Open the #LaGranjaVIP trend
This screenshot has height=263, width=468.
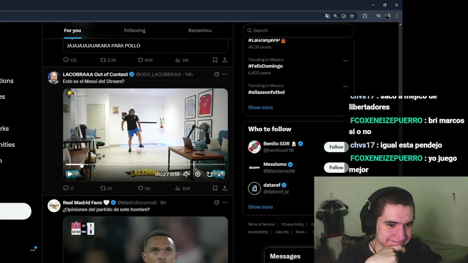pyautogui.click(x=267, y=41)
